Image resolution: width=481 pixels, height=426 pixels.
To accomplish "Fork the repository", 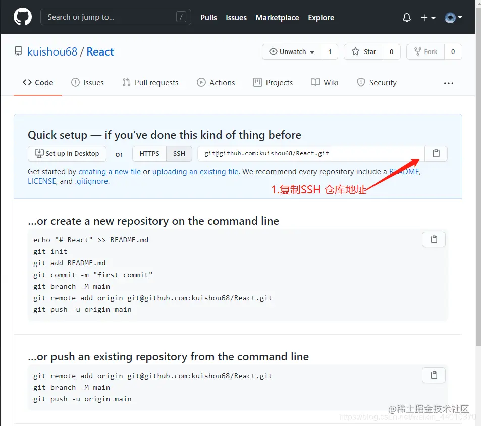I will coord(425,51).
